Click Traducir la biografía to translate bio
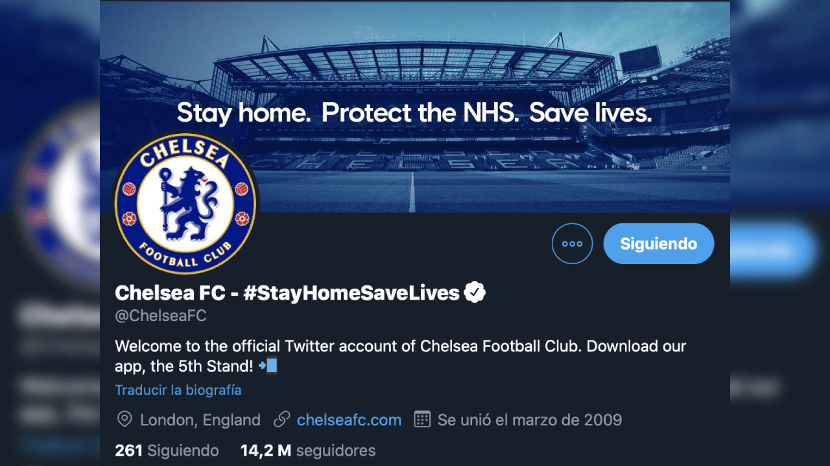 (x=178, y=390)
